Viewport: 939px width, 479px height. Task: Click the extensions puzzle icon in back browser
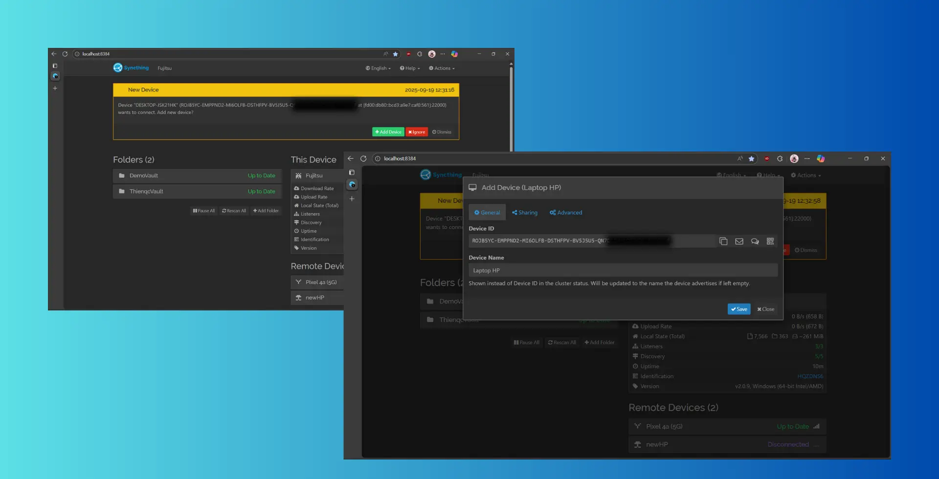[x=420, y=54]
